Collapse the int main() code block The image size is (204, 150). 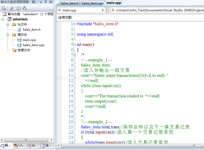coord(75,45)
